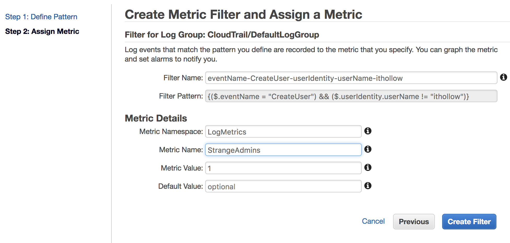510x243 pixels.
Task: Go back to Step 1: Define Pattern
Action: (x=41, y=17)
